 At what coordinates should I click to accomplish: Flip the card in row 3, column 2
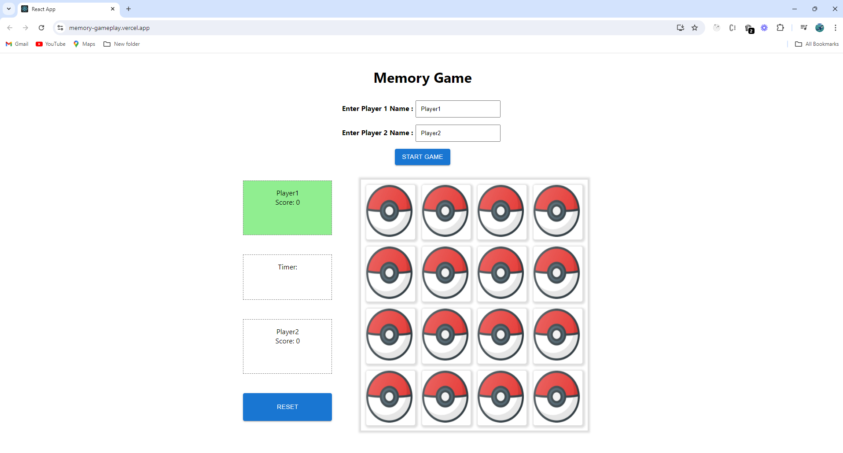point(446,336)
